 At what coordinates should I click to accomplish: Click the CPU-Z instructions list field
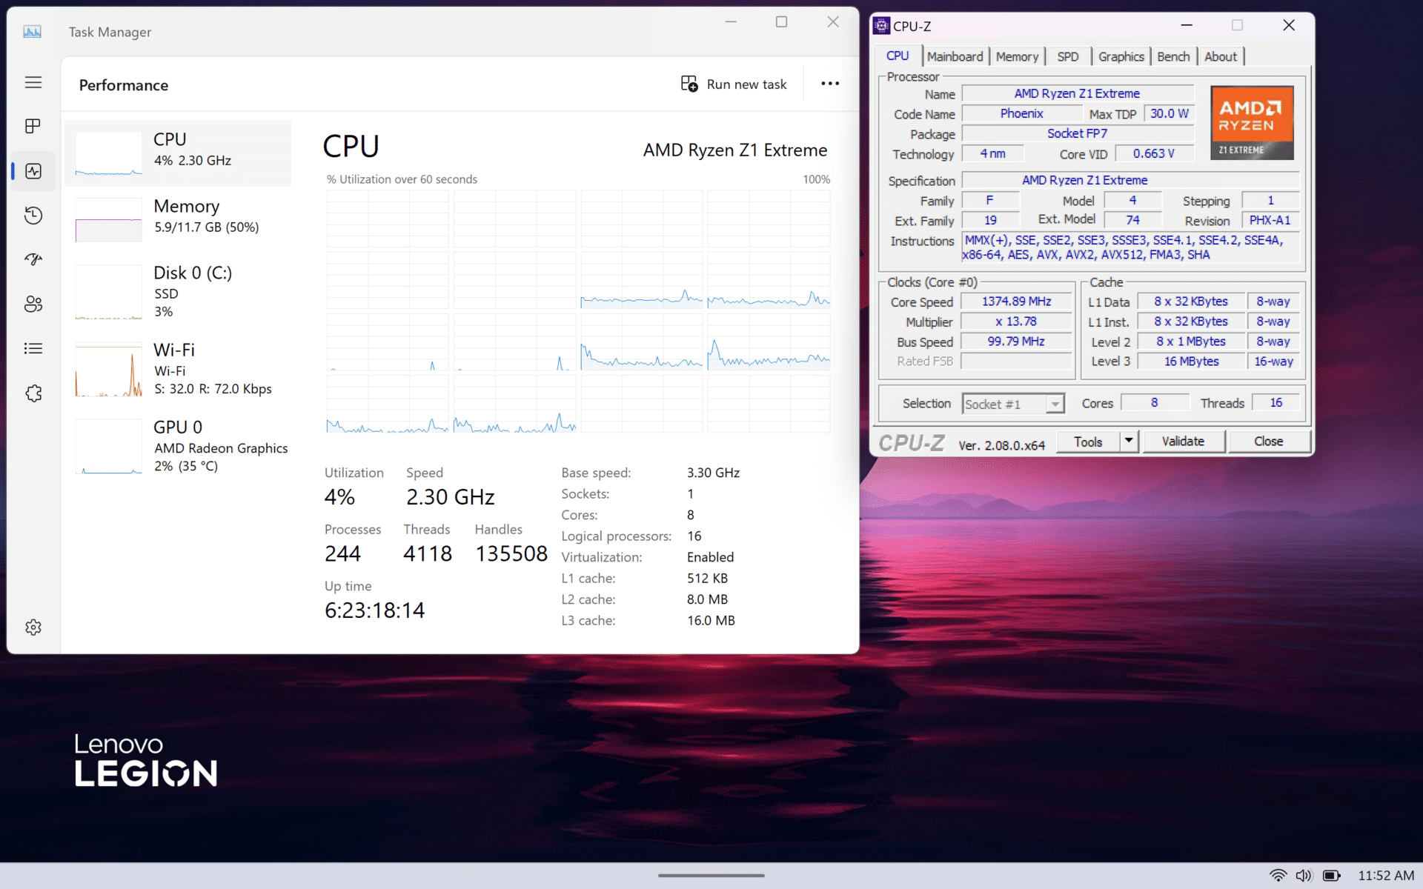pyautogui.click(x=1130, y=247)
